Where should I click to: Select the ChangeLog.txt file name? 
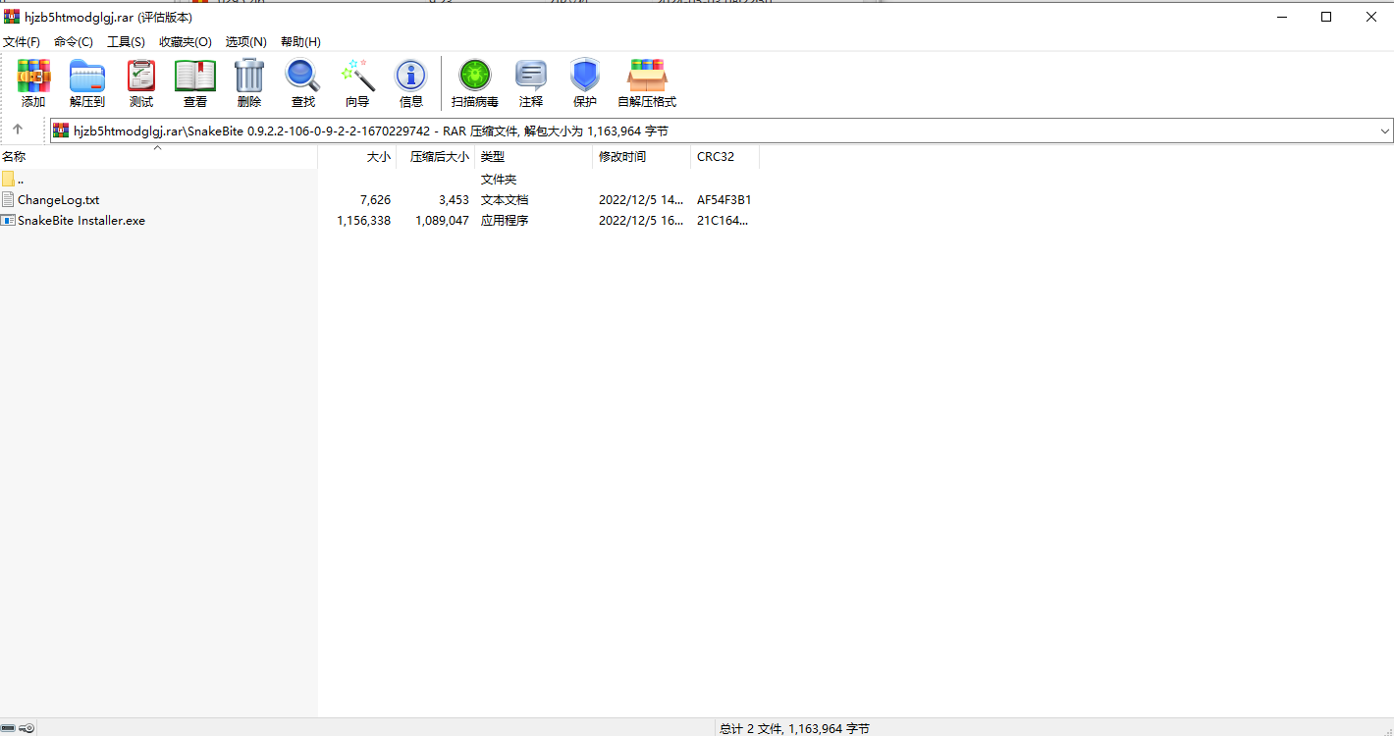[x=59, y=199]
